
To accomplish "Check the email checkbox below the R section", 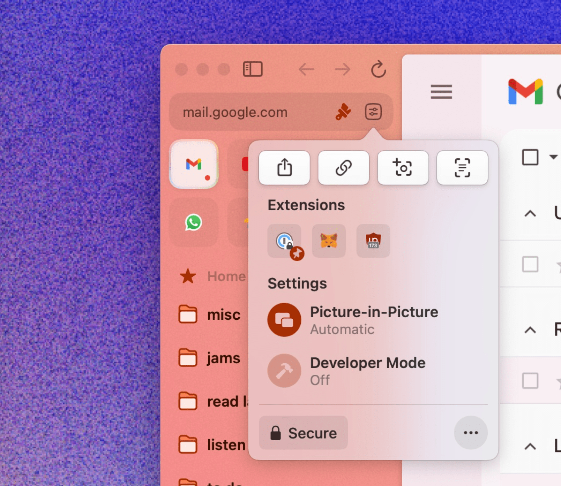I will [x=530, y=380].
